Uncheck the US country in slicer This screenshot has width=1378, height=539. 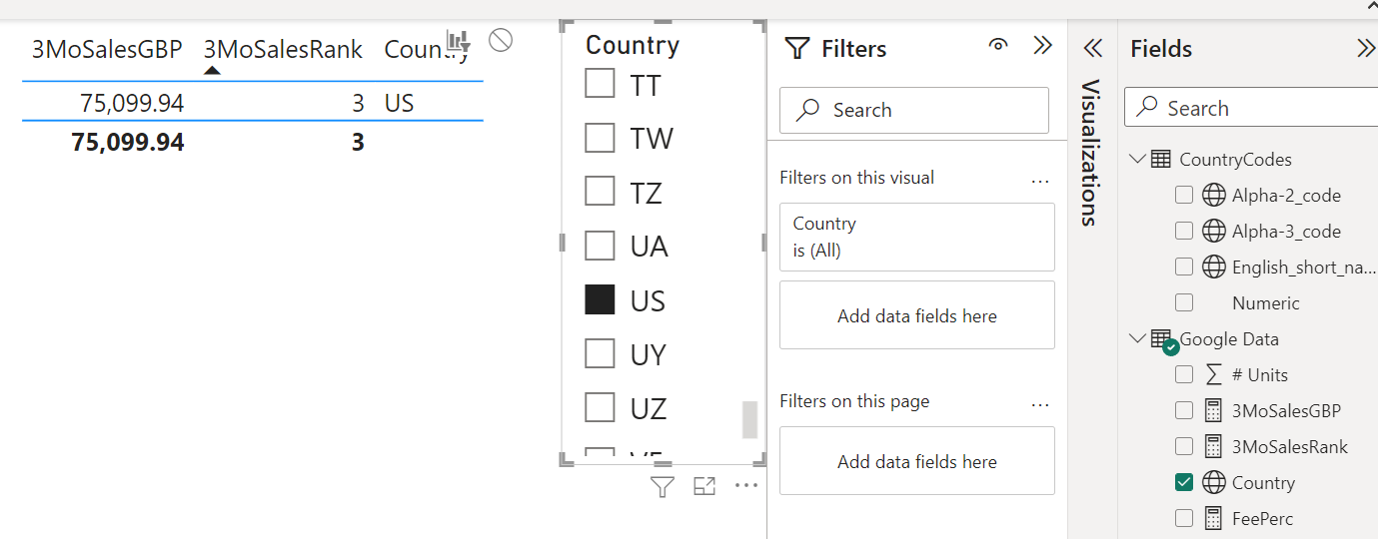point(600,299)
